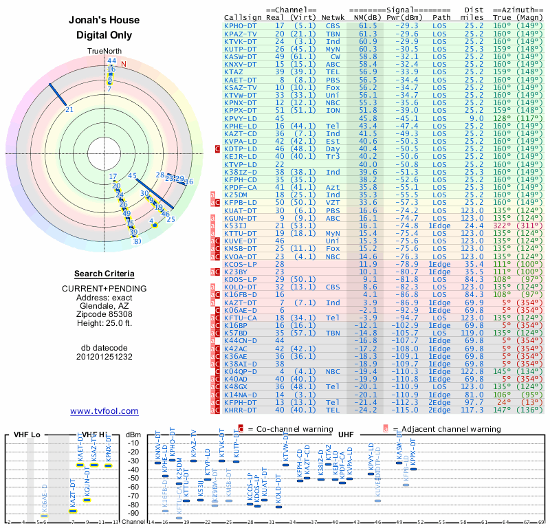
Task: Click the co-channel warning legend icon
Action: point(241,429)
